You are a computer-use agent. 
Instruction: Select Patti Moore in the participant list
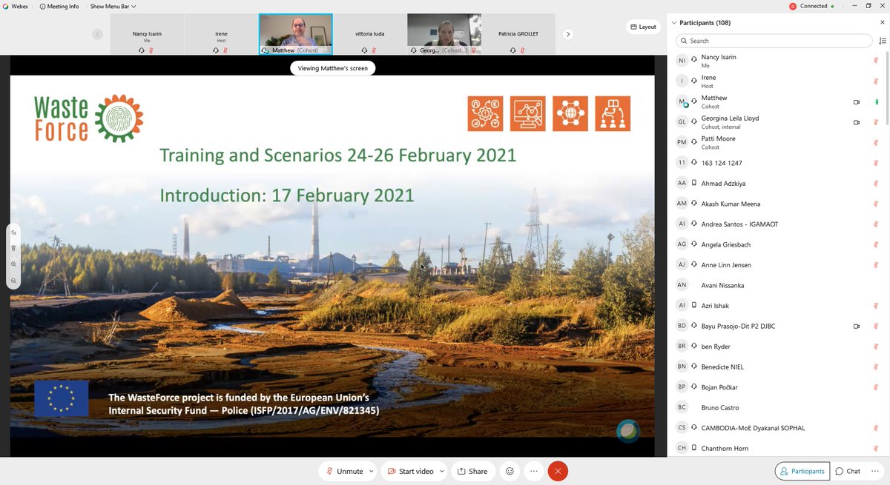coord(778,142)
